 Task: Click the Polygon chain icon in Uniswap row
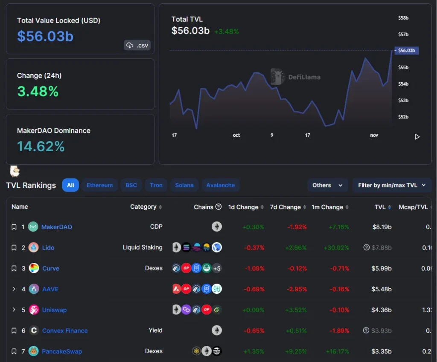click(x=186, y=310)
